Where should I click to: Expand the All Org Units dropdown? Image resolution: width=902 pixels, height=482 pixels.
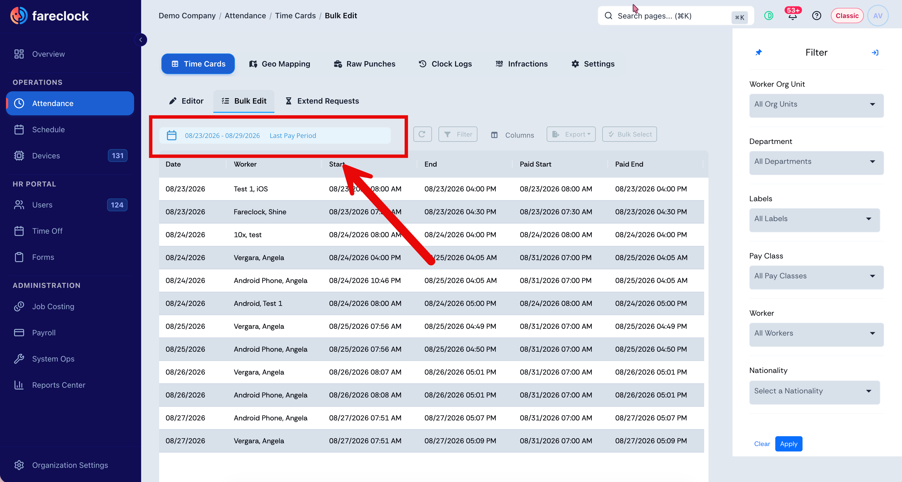pos(816,105)
